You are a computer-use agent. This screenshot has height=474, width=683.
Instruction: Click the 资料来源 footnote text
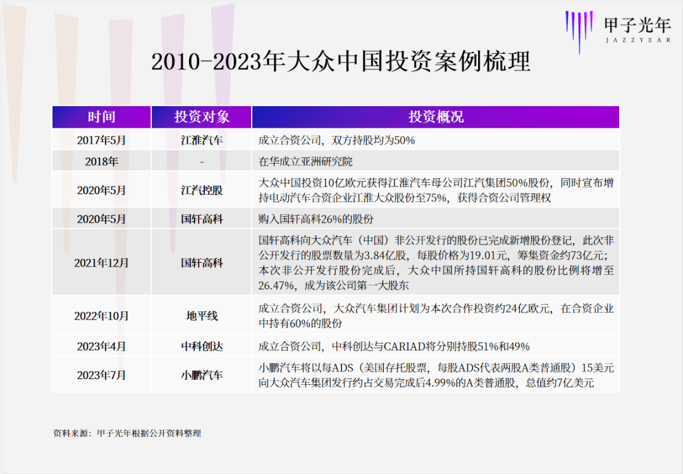coord(127,434)
